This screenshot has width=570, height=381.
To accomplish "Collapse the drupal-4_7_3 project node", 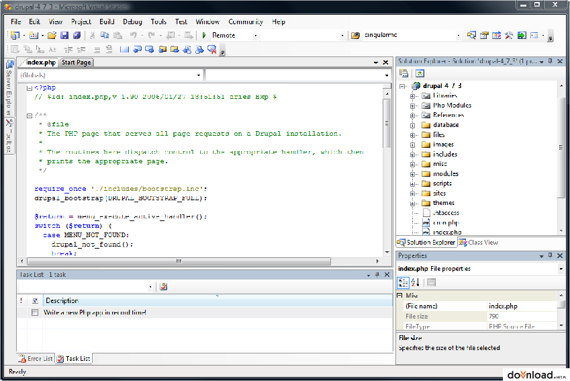I will [x=402, y=86].
